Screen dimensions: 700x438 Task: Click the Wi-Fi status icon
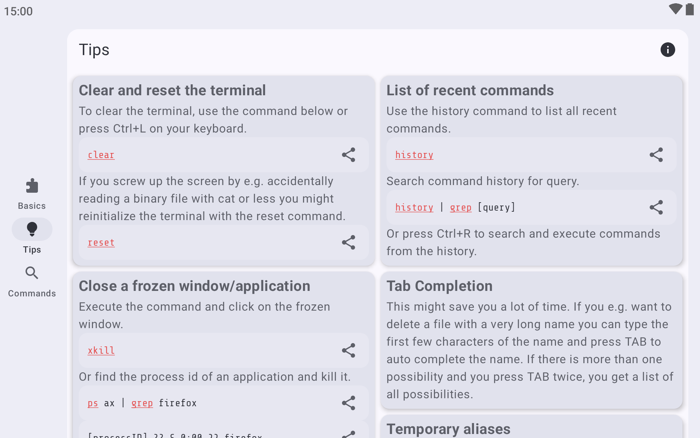point(675,9)
